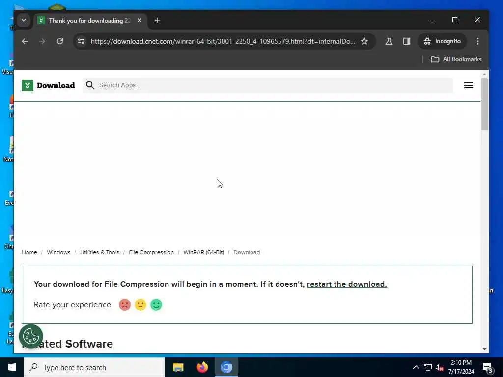503x377 pixels.
Task: Open cookie preferences round icon
Action: pos(31,336)
